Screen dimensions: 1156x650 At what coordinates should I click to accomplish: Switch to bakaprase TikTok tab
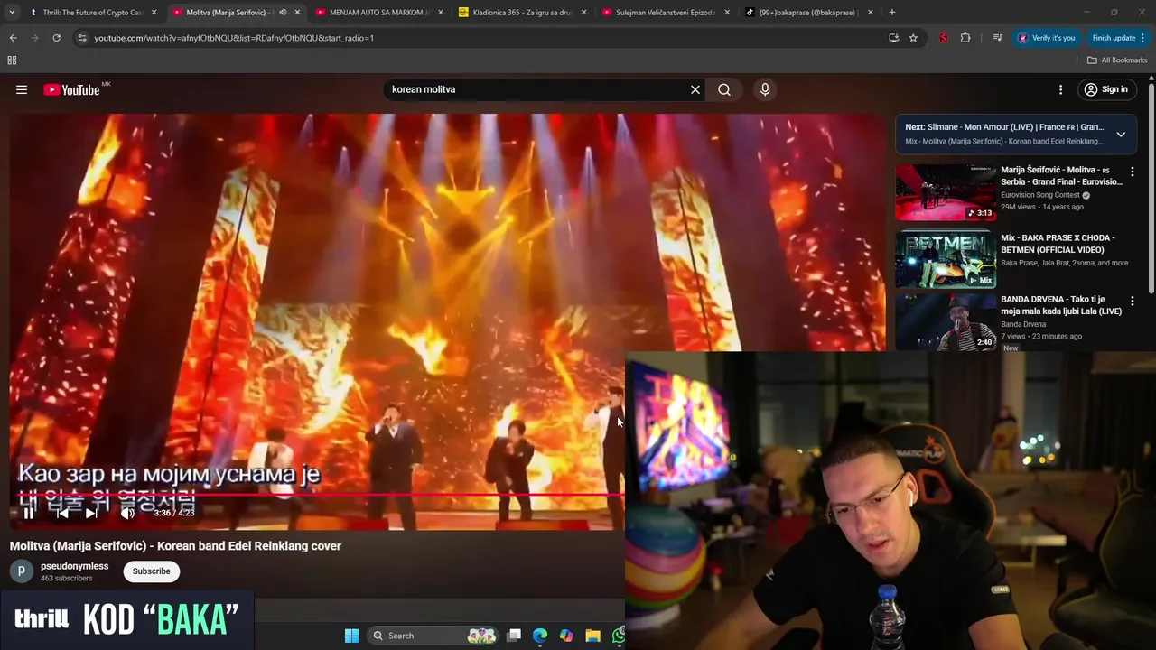[806, 13]
